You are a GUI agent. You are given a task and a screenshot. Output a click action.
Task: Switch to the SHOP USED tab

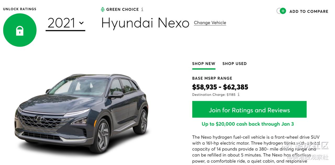click(234, 64)
